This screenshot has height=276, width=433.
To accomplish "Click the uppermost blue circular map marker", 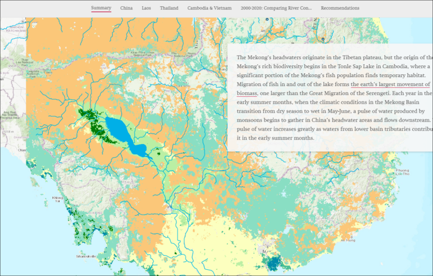I will 267,19.
